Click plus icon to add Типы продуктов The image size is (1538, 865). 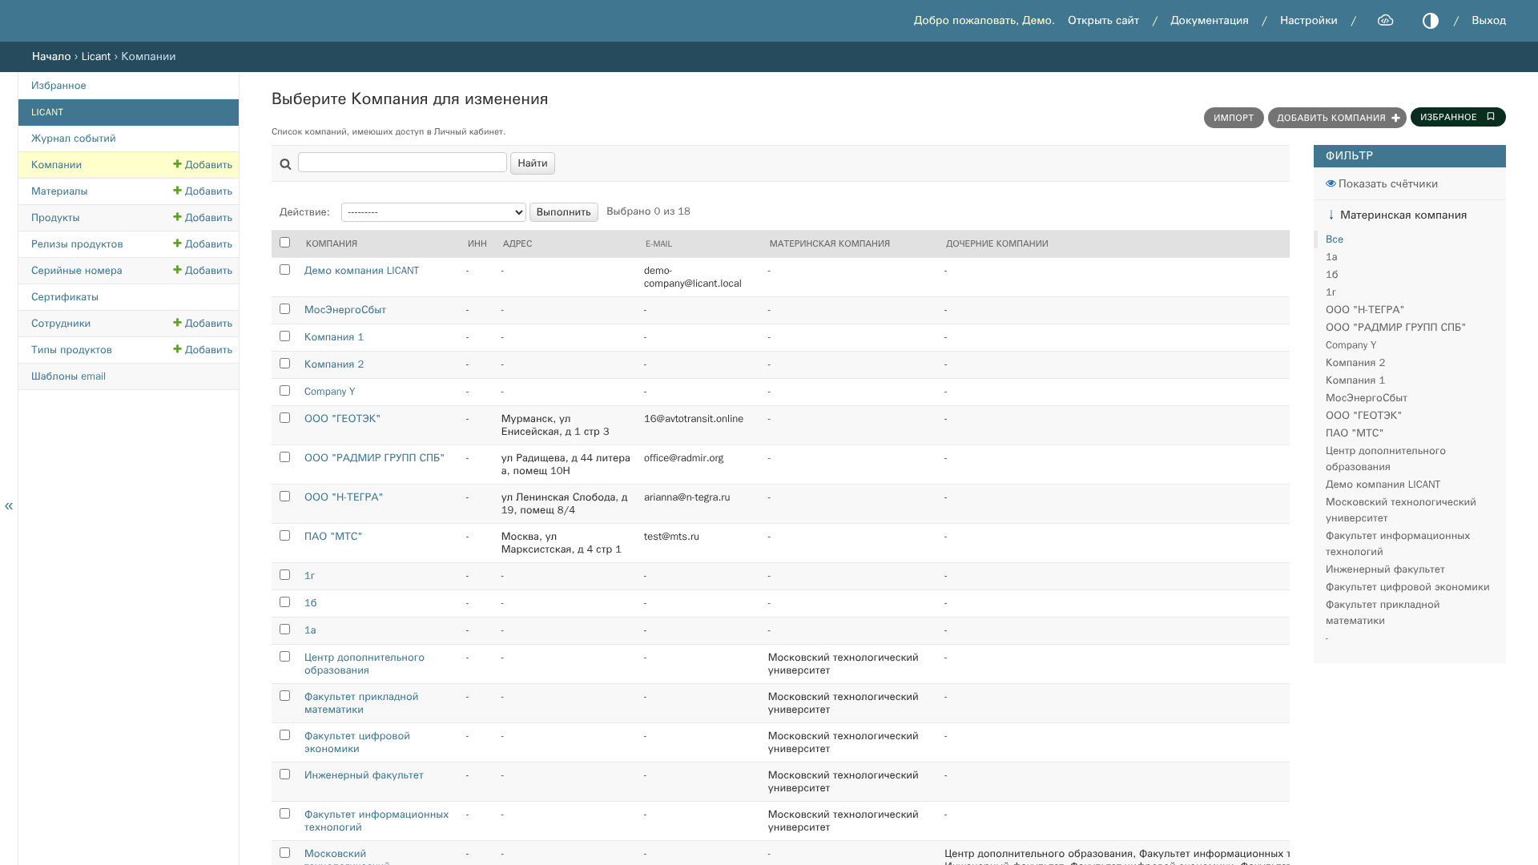[177, 349]
